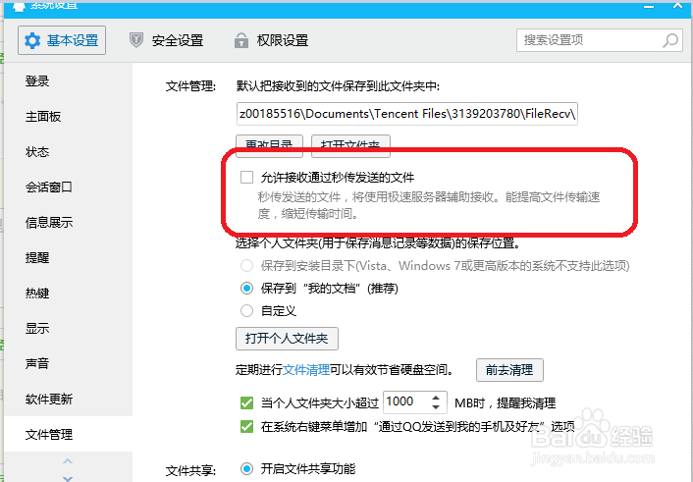The height and width of the screenshot is (482, 693).
Task: Click the 打开文件夹 button
Action: coord(350,146)
